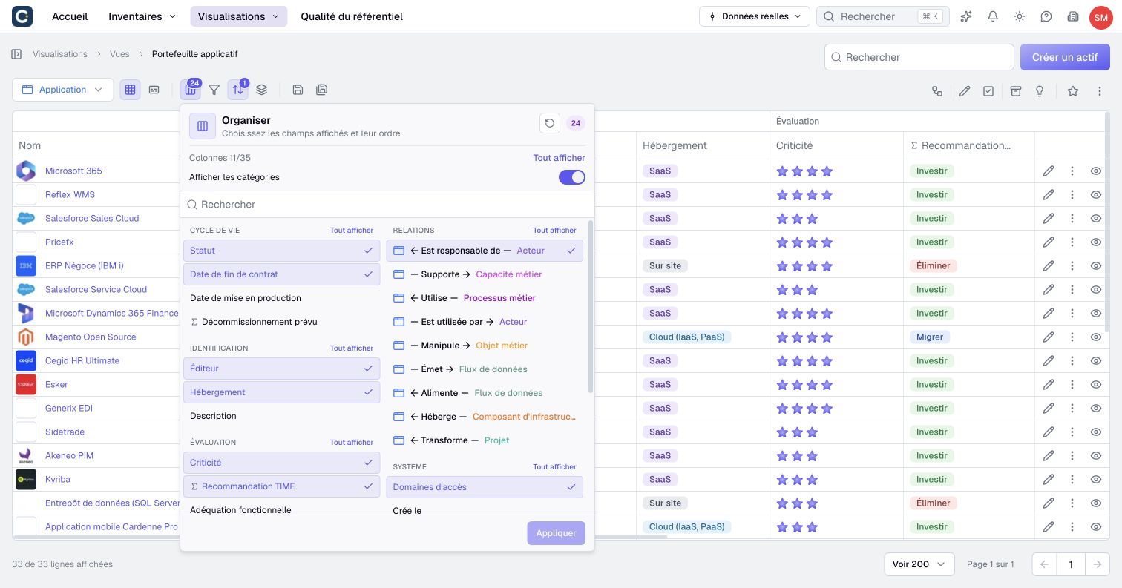View the Salesforce Sales Cloud row eye icon

1095,218
